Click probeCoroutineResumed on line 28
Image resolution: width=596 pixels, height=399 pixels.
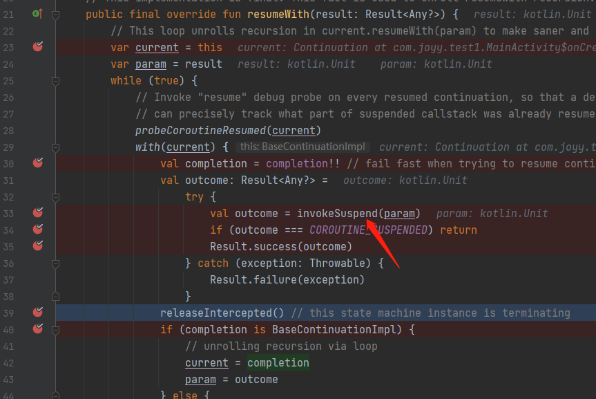(x=200, y=131)
